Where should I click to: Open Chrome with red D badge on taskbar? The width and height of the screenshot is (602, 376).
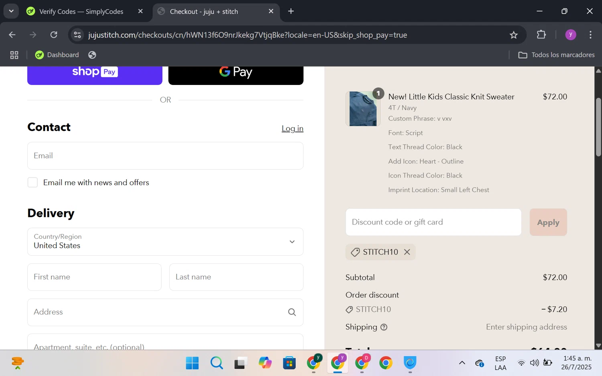tap(362, 362)
